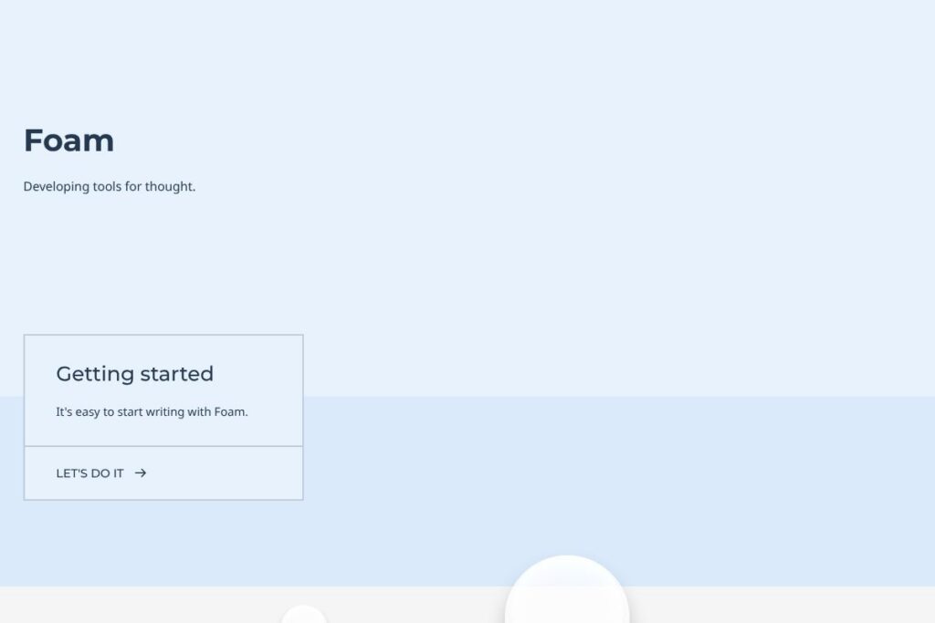Click the Getting started card footer bar
This screenshot has width=935, height=623.
(163, 473)
